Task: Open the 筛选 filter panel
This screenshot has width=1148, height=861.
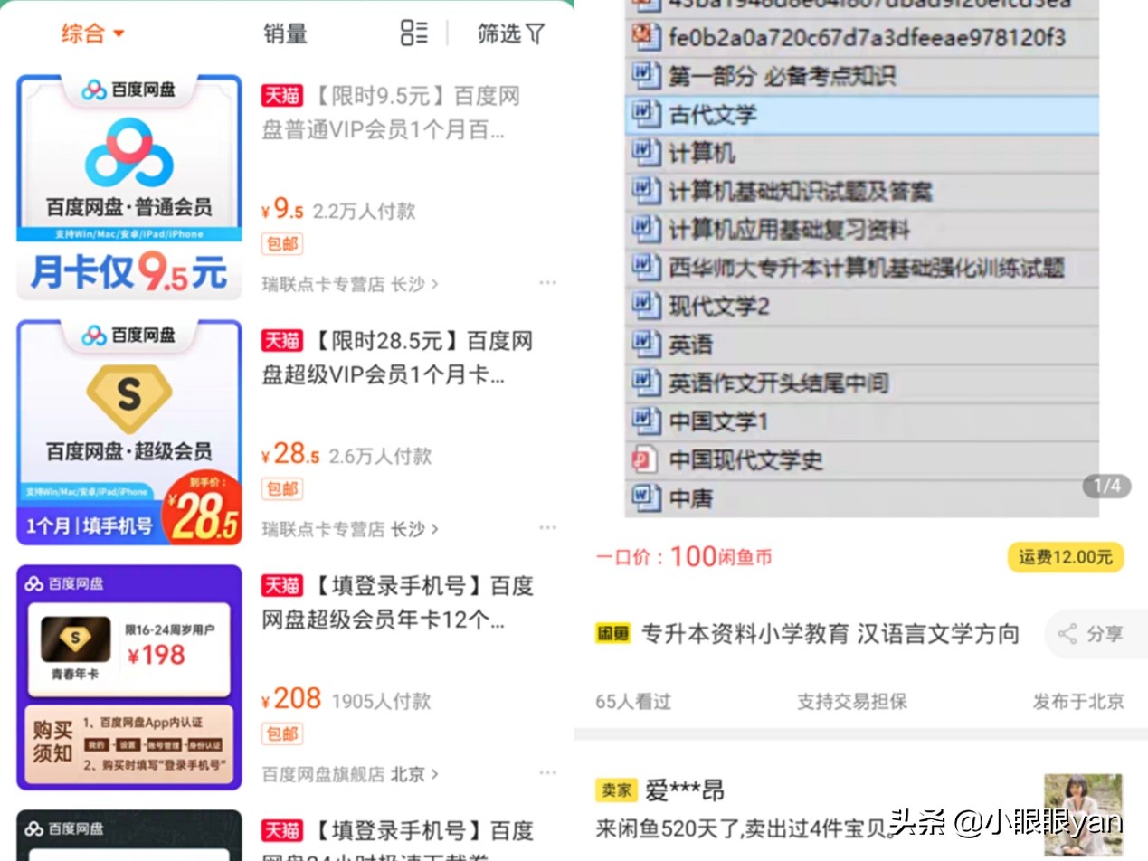Action: coord(510,34)
